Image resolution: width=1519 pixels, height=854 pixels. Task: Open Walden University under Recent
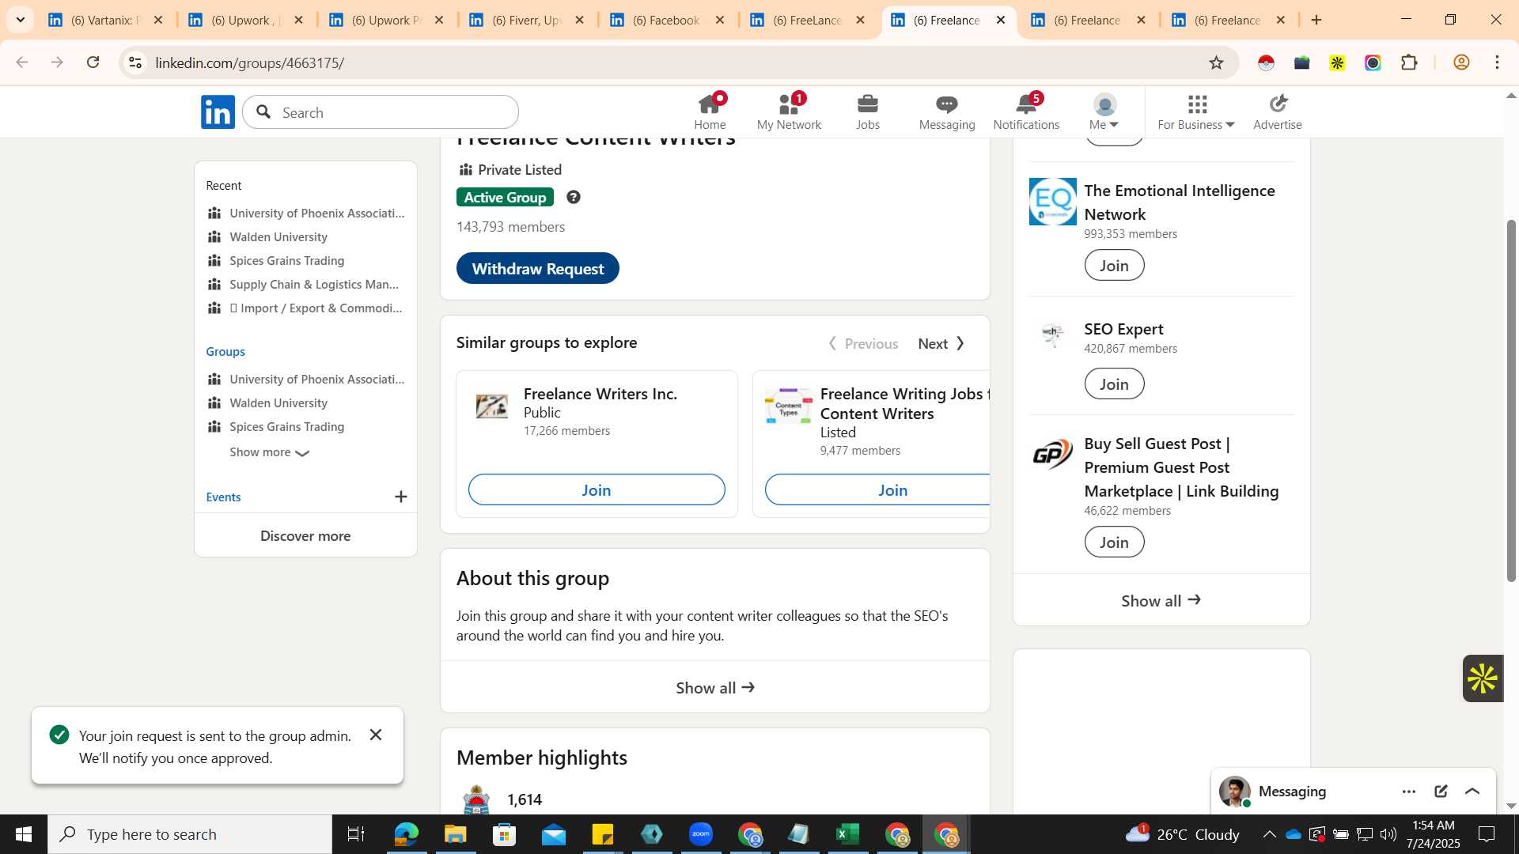coord(278,236)
